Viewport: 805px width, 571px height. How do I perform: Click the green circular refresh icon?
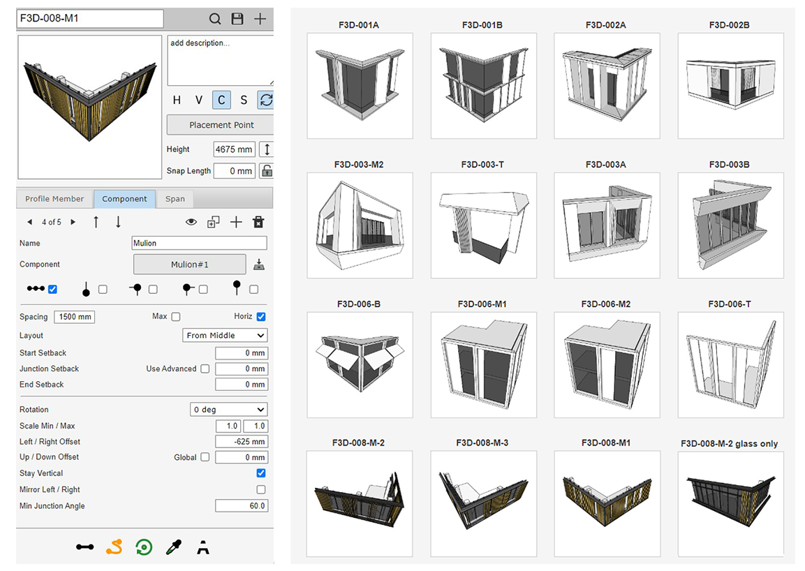coord(144,547)
